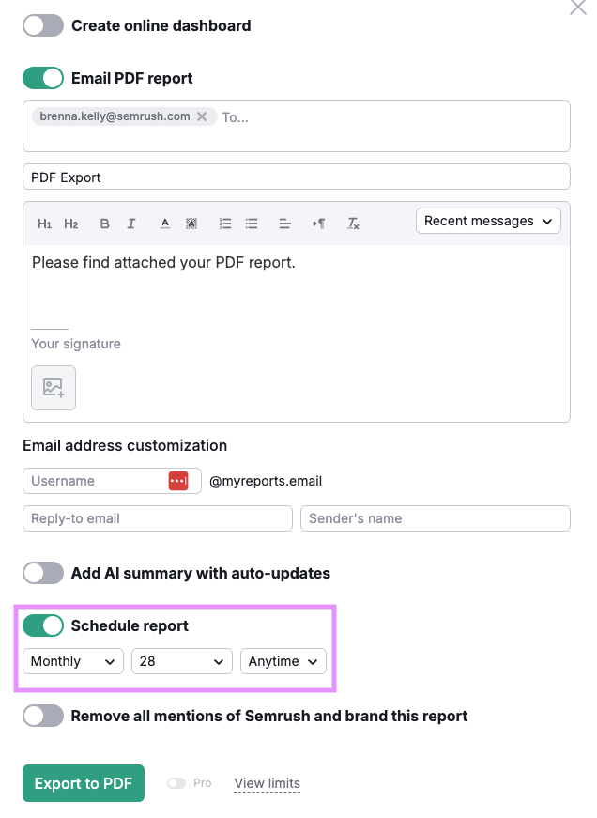Expand the Anytime time dropdown

tap(283, 661)
